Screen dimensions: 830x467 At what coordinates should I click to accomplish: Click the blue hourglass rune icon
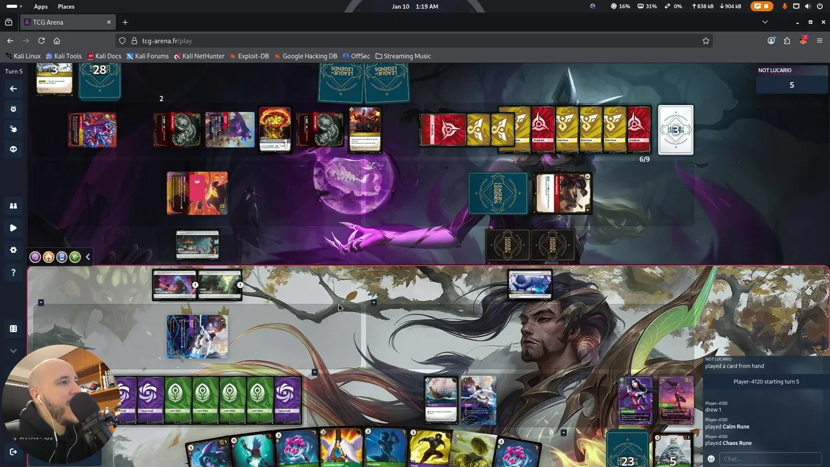(62, 257)
